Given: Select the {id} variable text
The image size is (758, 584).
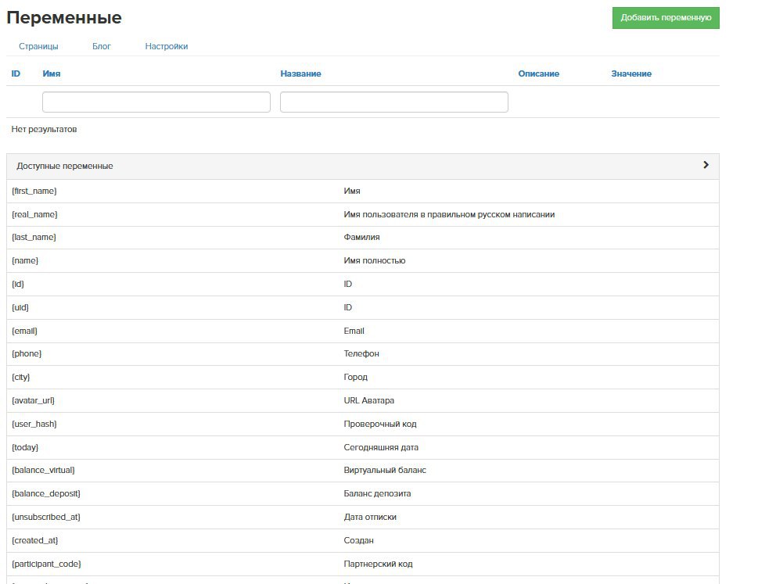Looking at the screenshot, I should pyautogui.click(x=18, y=284).
